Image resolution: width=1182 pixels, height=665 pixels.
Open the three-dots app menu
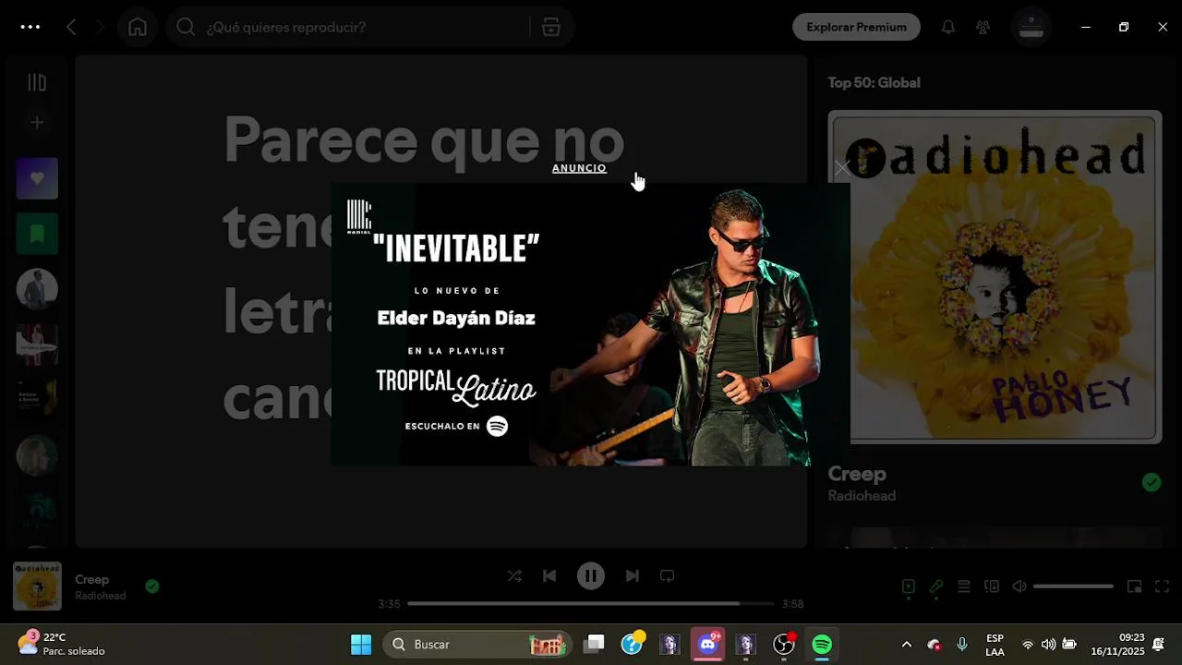coord(30,27)
